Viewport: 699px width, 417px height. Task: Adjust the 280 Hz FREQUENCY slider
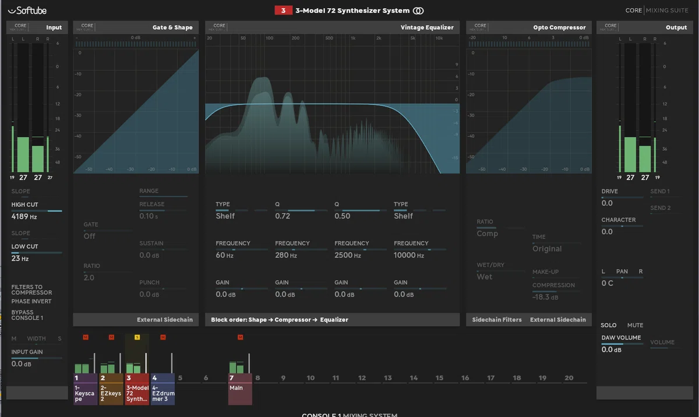[x=301, y=249]
